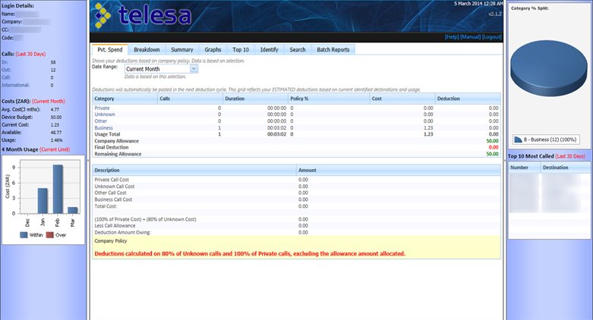Image resolution: width=593 pixels, height=320 pixels.
Task: Click the Usage Total row label
Action: (107, 134)
